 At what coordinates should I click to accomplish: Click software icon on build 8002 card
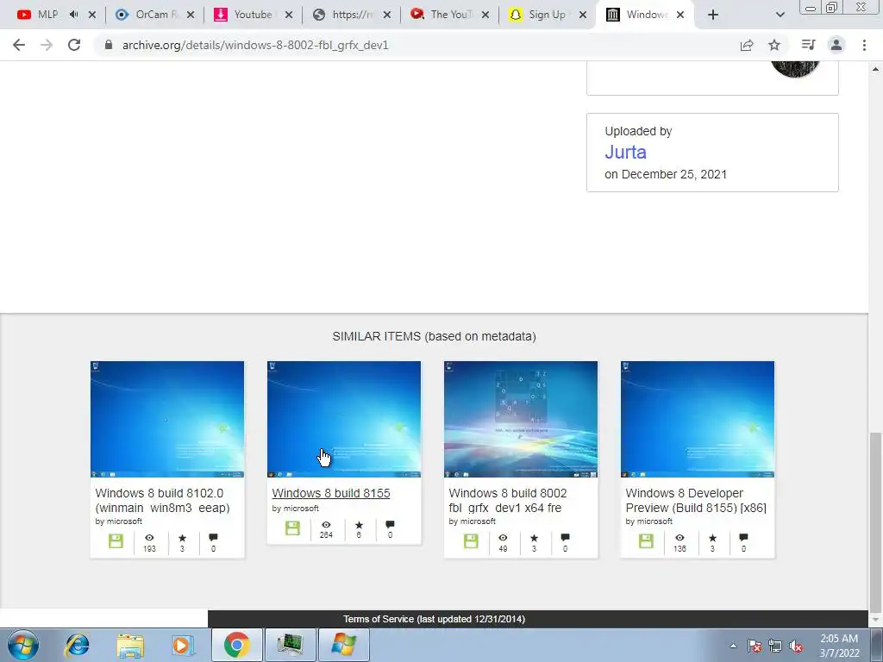[471, 541]
